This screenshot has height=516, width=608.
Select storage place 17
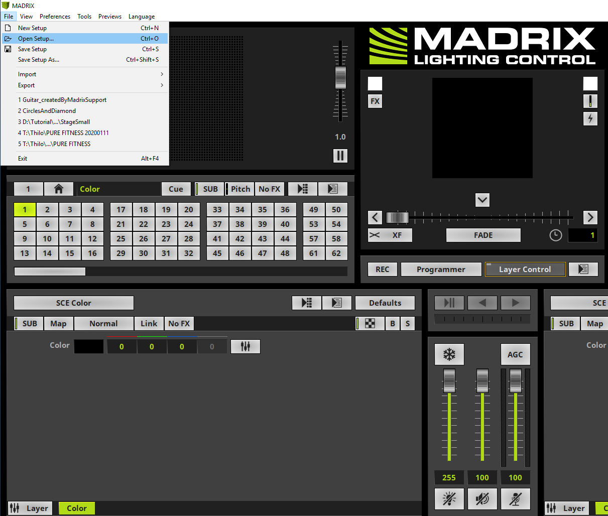[x=121, y=209]
